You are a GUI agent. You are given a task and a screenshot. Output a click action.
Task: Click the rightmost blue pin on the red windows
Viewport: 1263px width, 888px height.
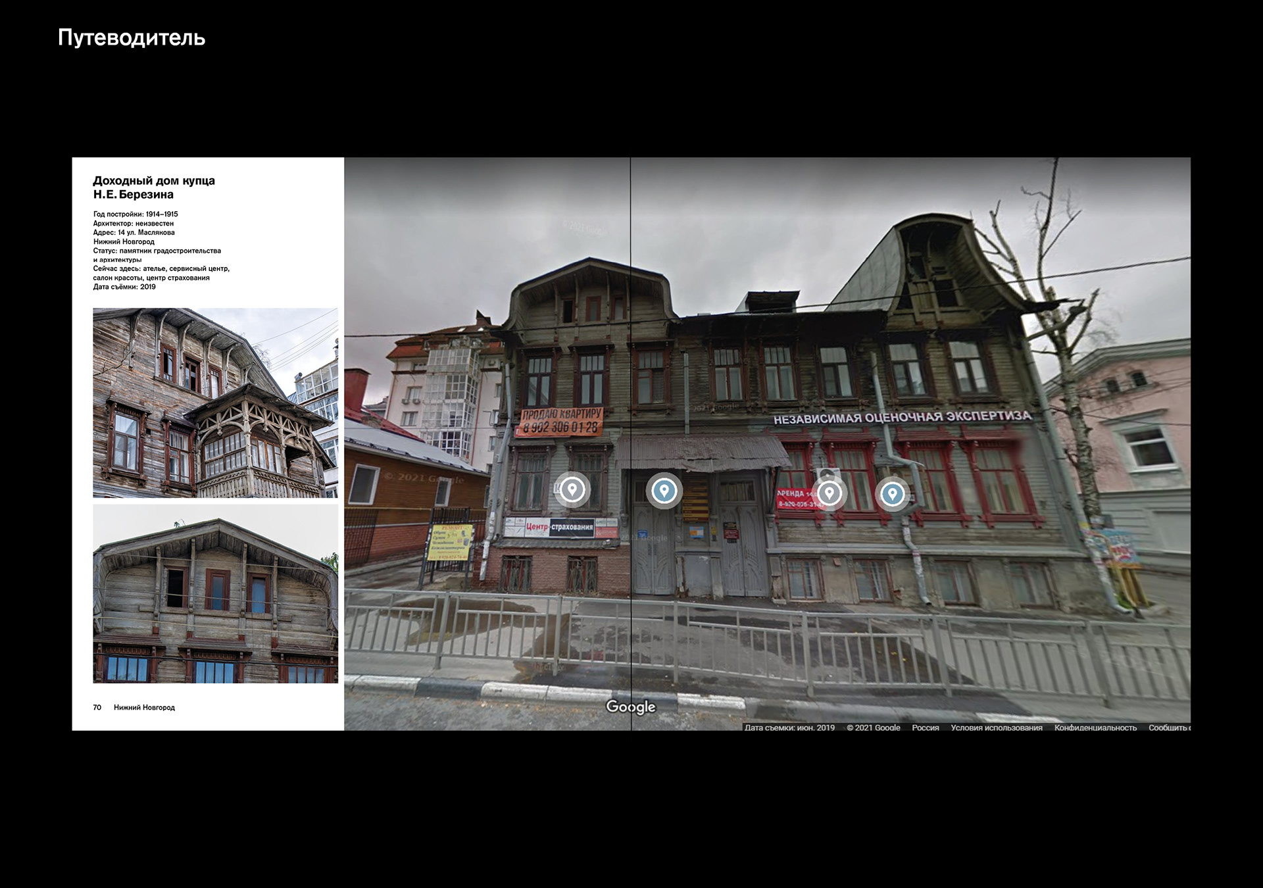point(892,493)
